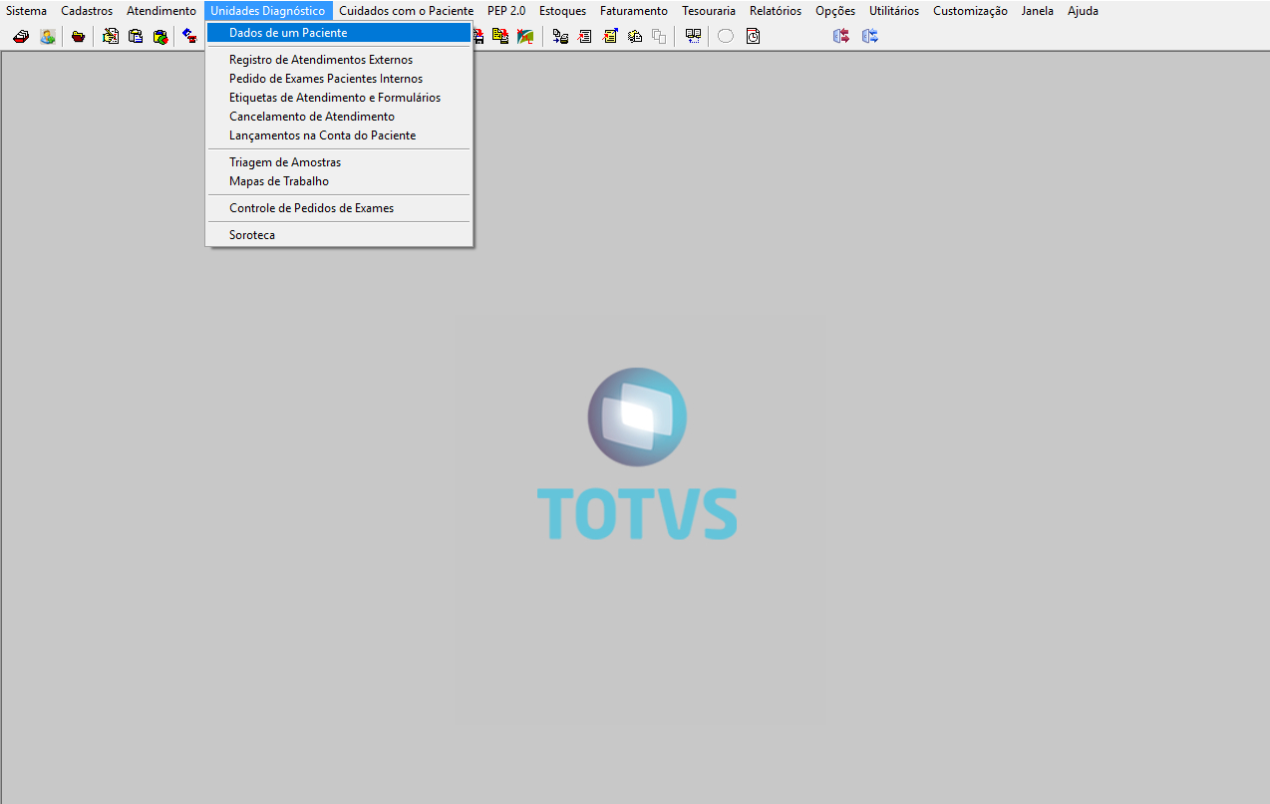
Task: Open the Atendimento menu
Action: (x=161, y=11)
